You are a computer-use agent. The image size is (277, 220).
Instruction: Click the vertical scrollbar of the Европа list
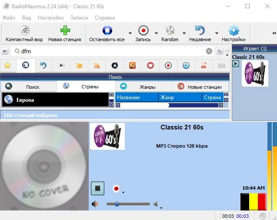tap(111, 100)
